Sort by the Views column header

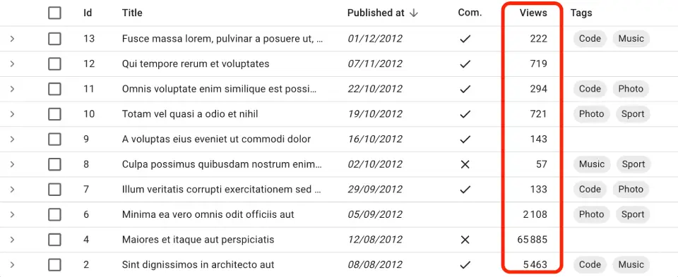[533, 13]
